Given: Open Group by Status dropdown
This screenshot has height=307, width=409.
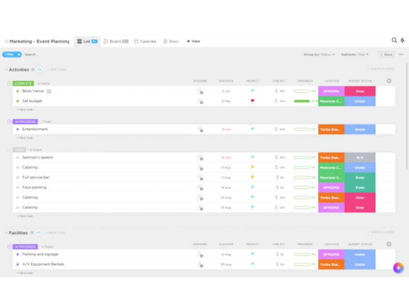Looking at the screenshot, I should point(319,54).
